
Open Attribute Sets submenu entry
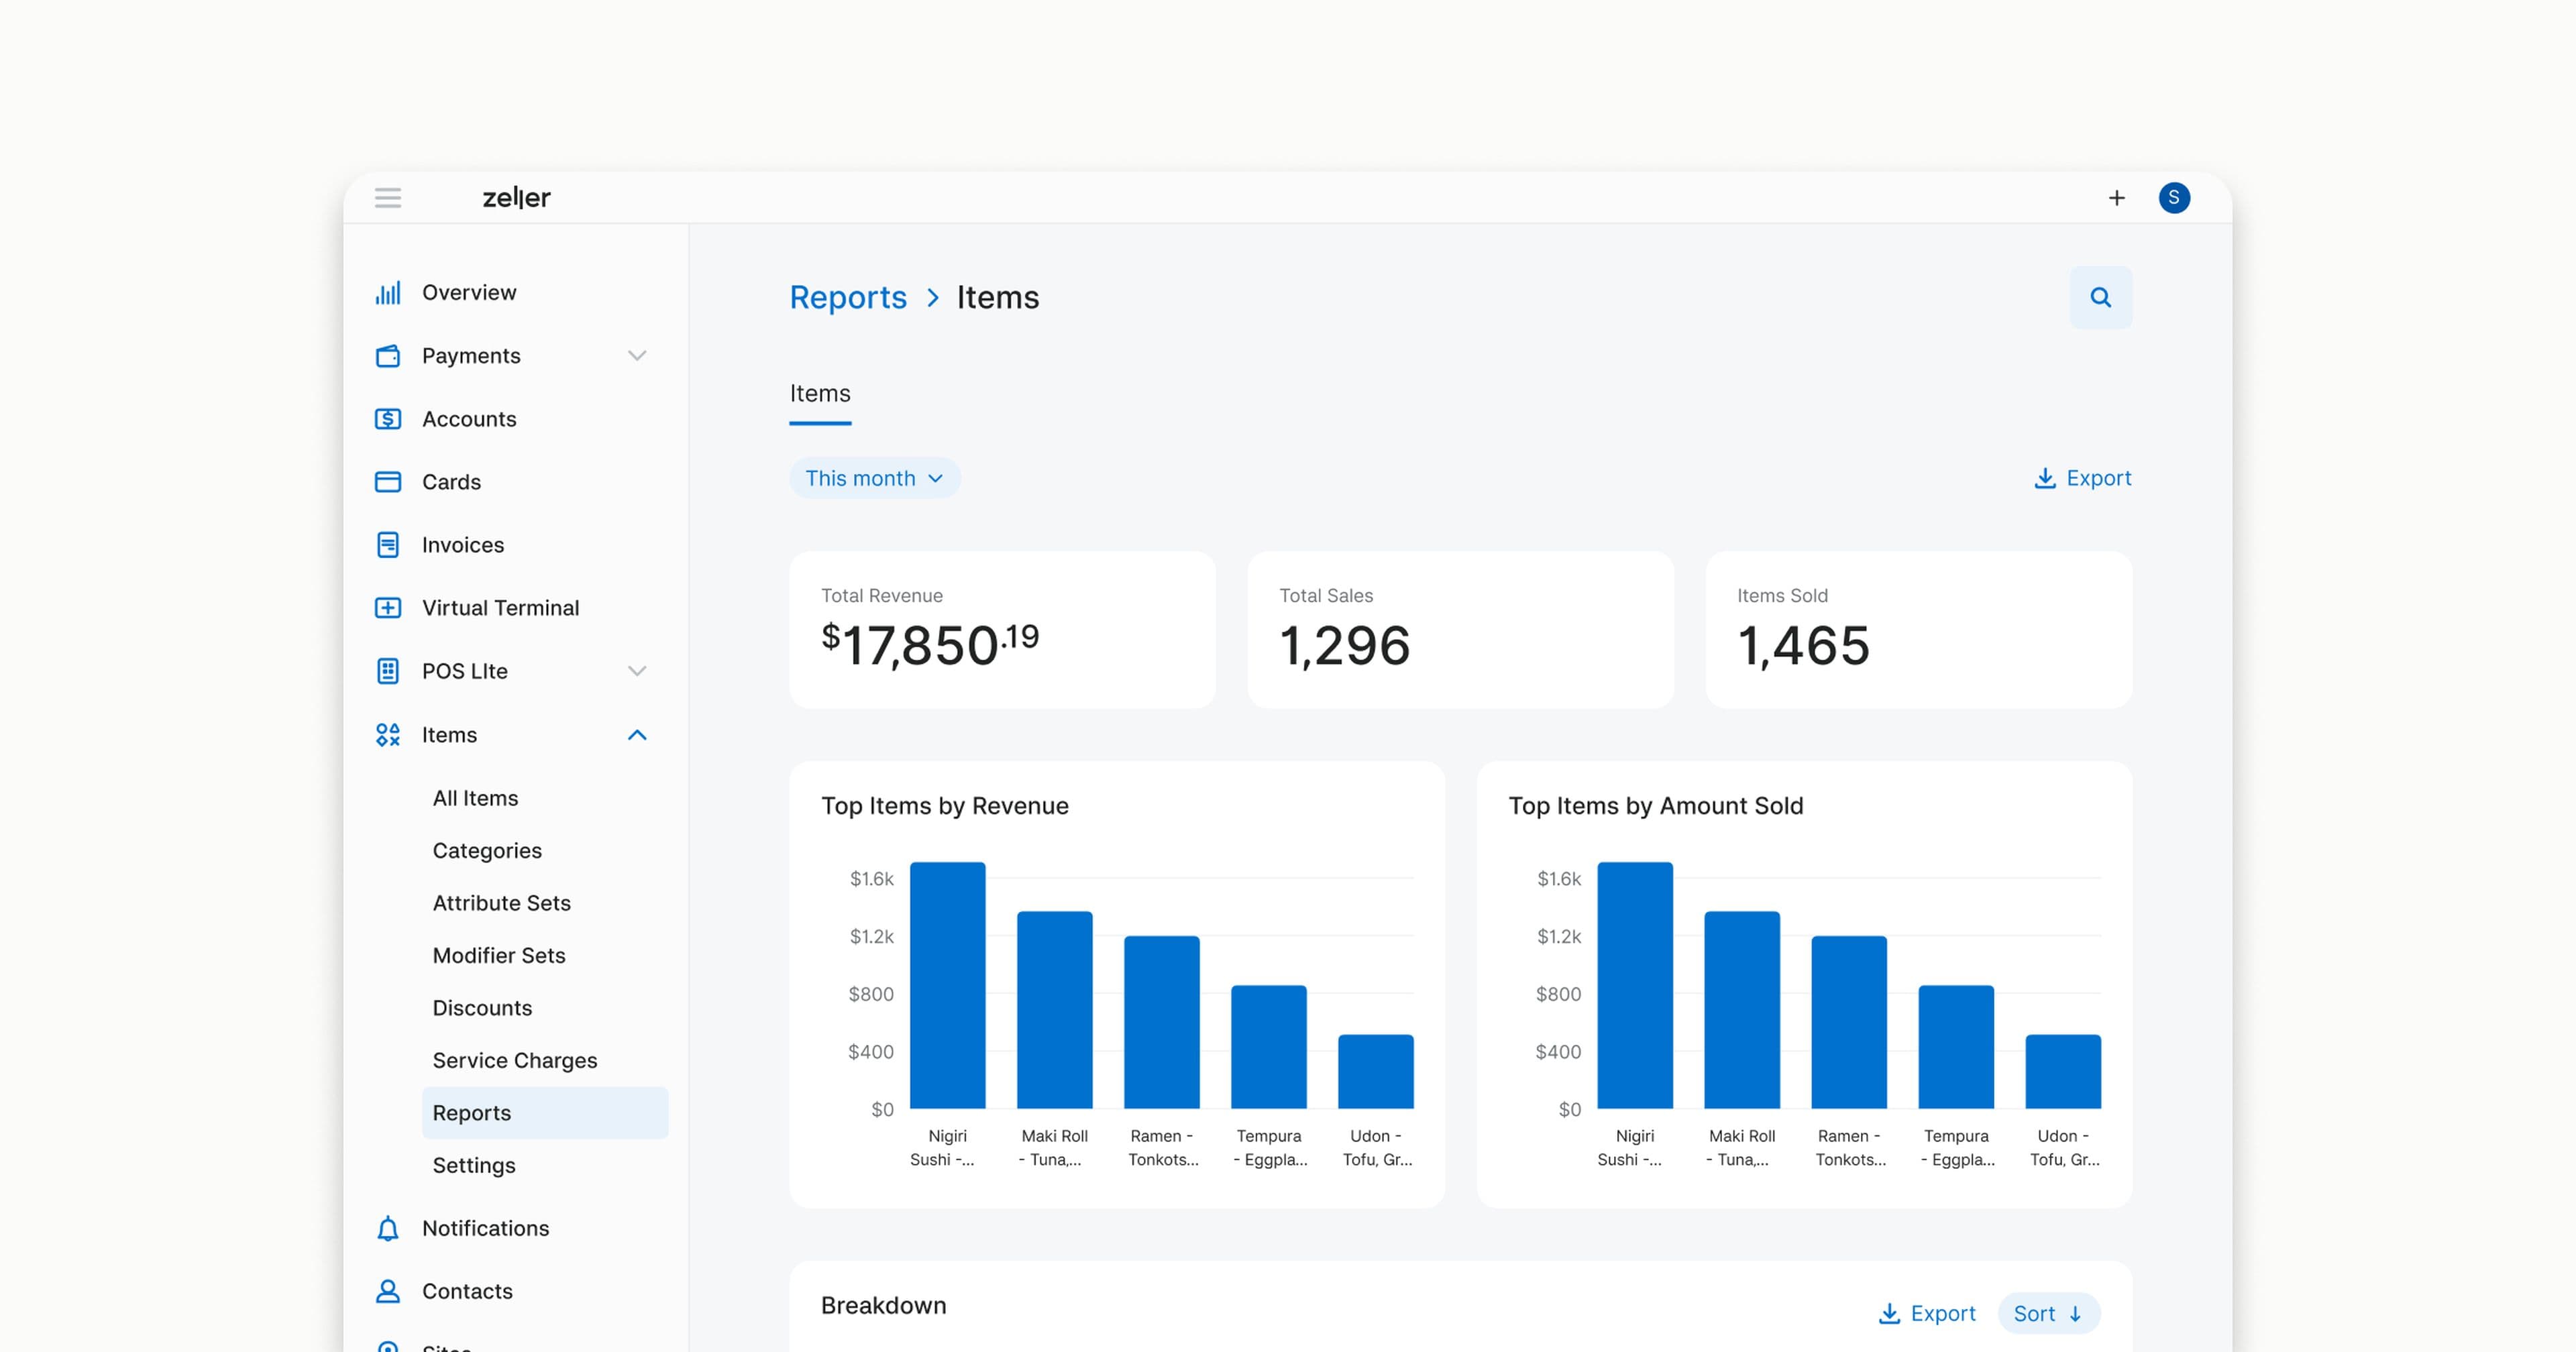pyautogui.click(x=501, y=903)
